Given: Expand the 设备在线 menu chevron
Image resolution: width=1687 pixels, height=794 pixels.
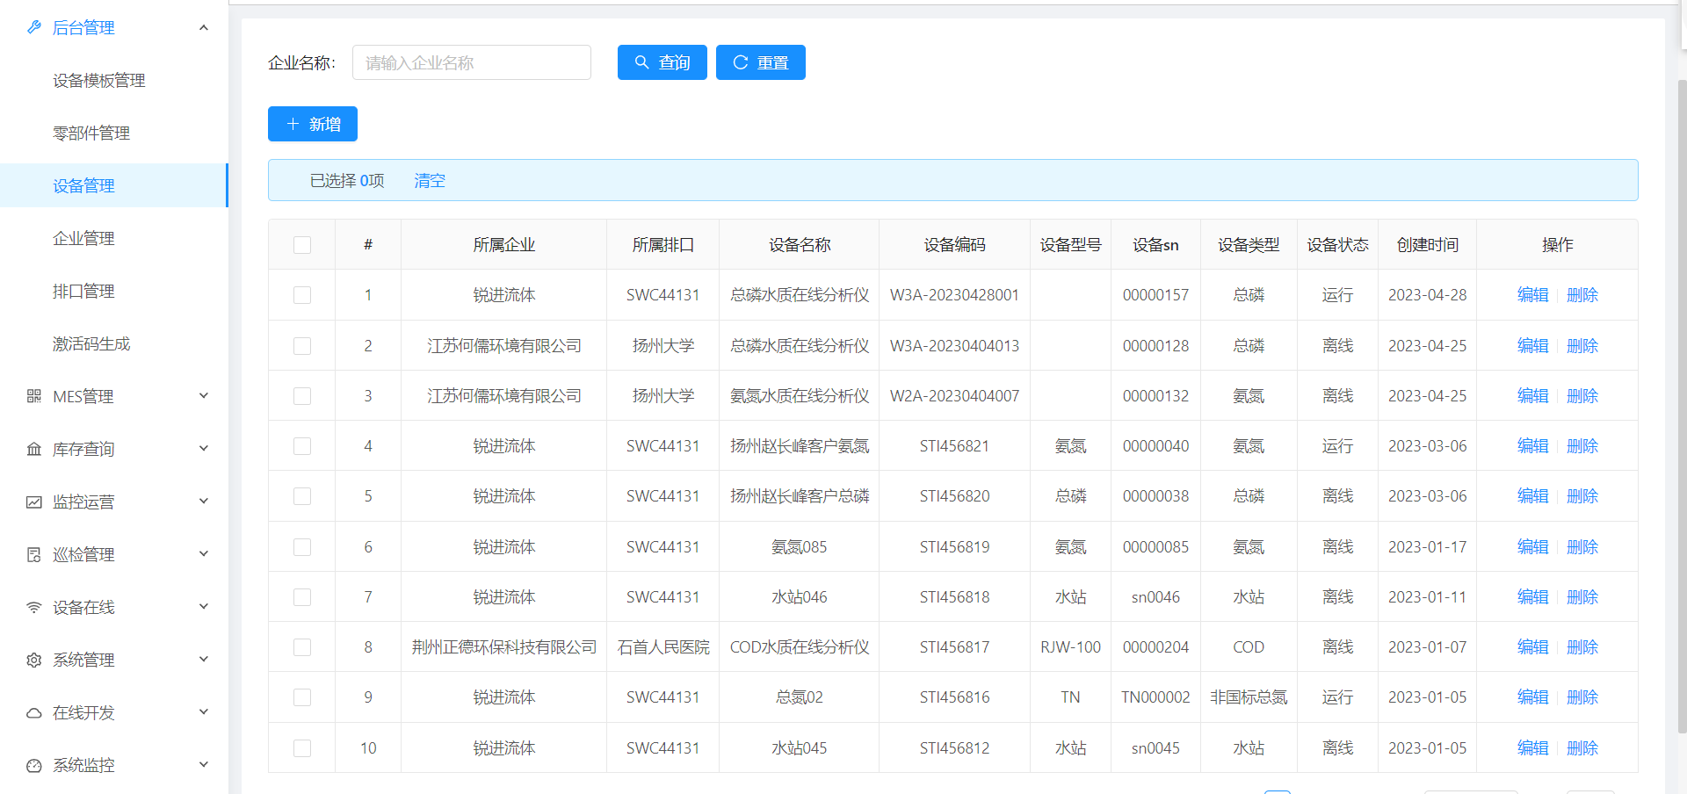Looking at the screenshot, I should pos(204,607).
